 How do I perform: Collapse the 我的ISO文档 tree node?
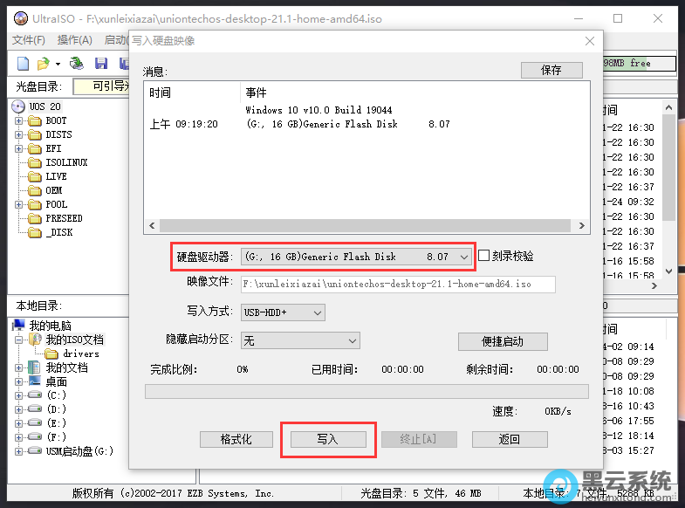point(19,340)
